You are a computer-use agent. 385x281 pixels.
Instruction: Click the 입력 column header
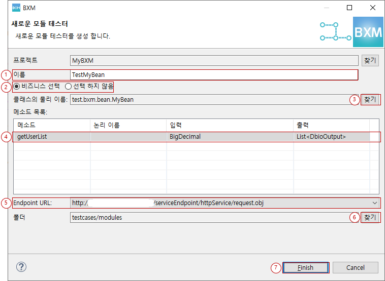(x=230, y=125)
